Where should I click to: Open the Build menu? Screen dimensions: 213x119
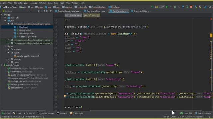(50, 3)
